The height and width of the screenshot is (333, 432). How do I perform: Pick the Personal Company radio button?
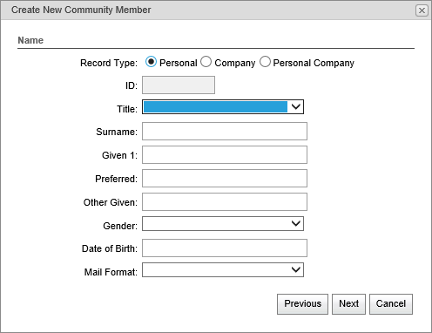tap(265, 62)
